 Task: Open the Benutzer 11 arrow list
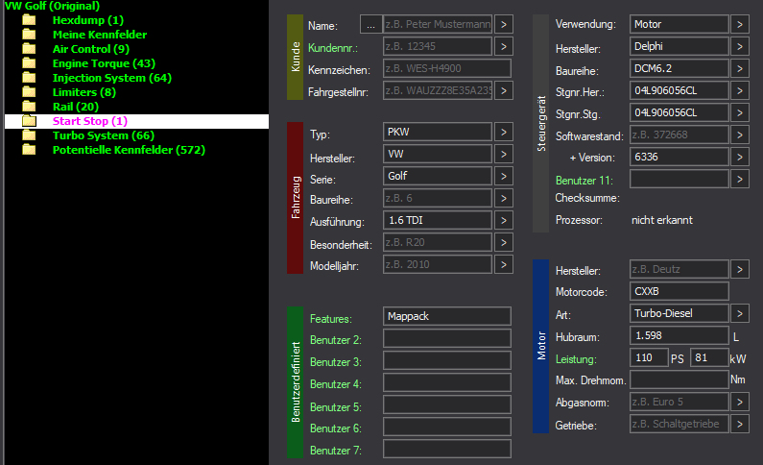point(740,180)
